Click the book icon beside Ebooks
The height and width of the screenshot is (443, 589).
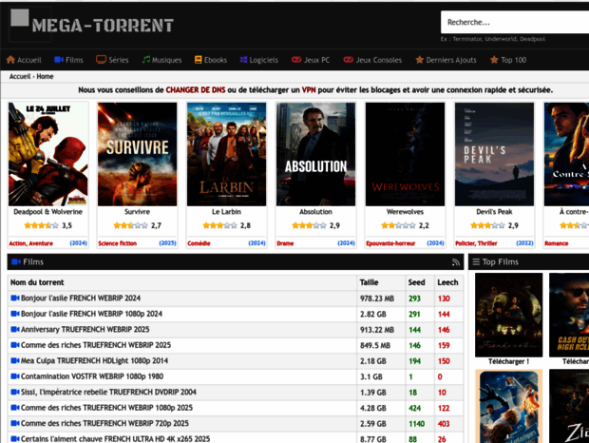point(198,60)
